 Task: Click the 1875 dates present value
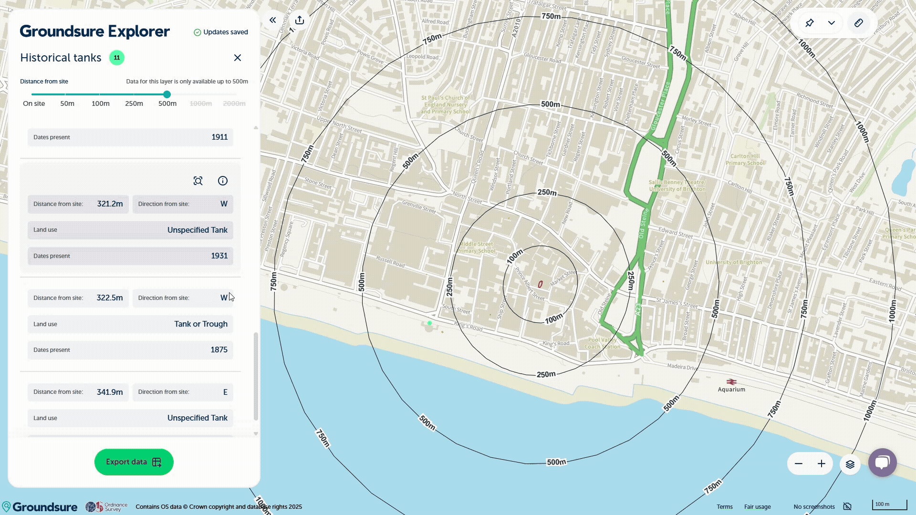coord(219,350)
